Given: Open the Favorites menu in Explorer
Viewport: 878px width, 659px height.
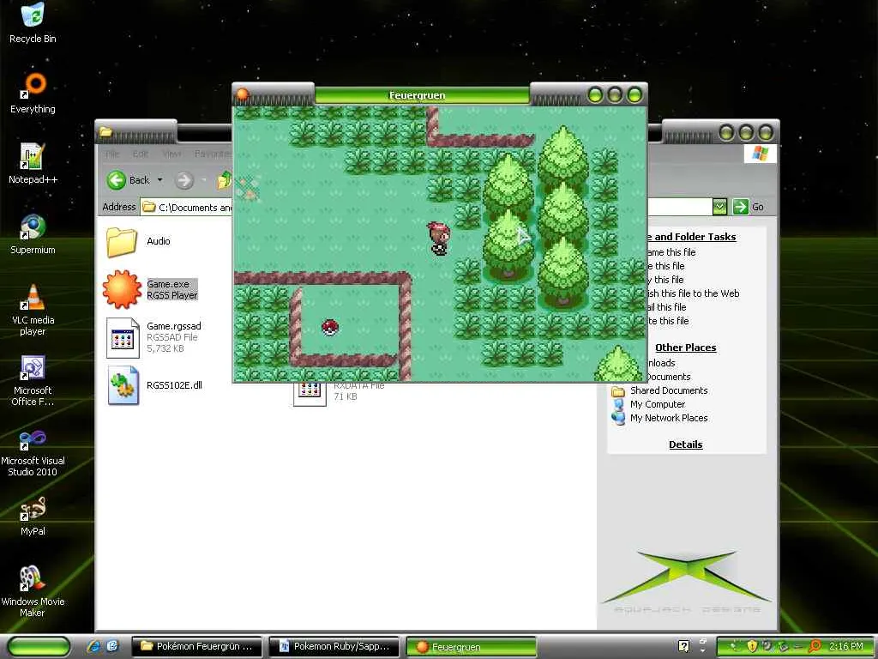Looking at the screenshot, I should 213,154.
